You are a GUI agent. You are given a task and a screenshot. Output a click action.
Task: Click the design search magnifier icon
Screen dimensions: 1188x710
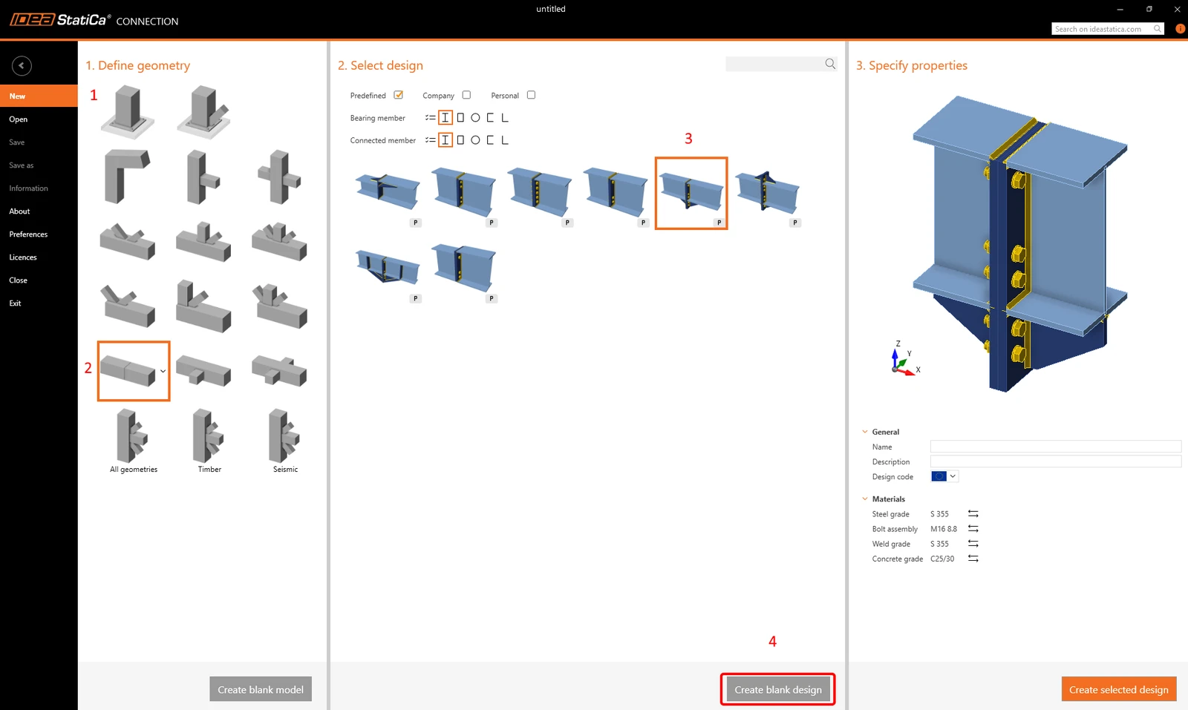(830, 65)
